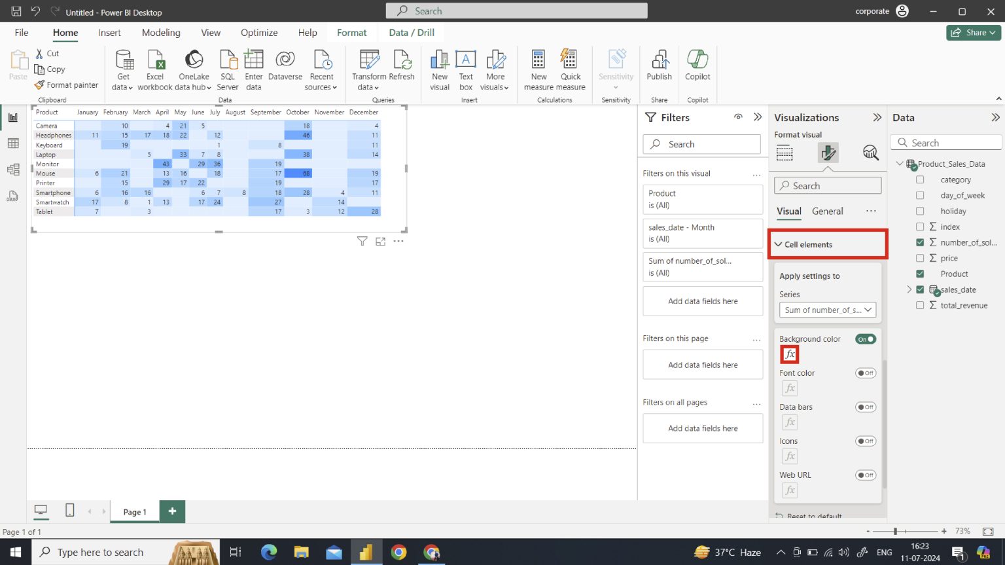Turn off the Background color toggle
The height and width of the screenshot is (565, 1005).
coord(865,338)
